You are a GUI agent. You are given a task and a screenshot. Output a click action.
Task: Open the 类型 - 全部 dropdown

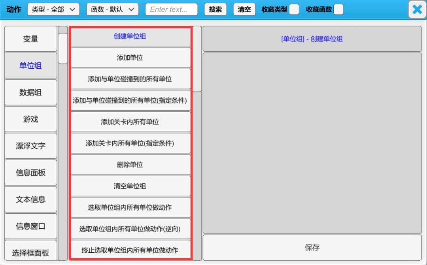click(53, 9)
